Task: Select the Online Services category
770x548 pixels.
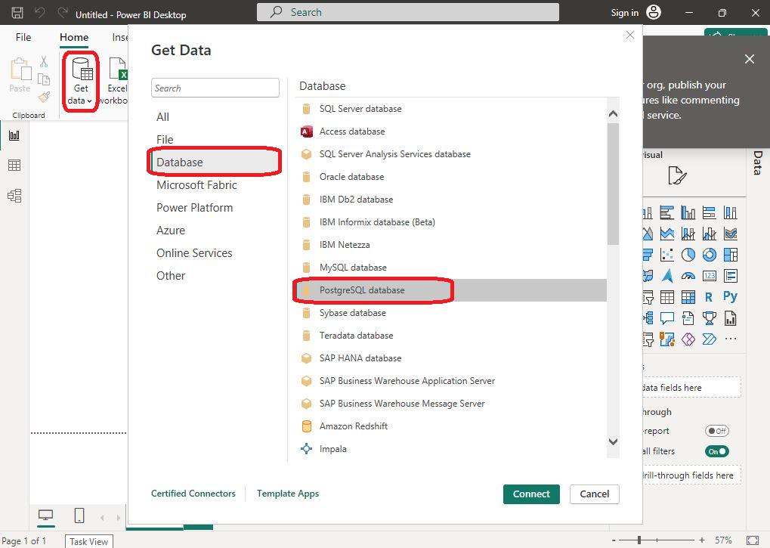Action: click(194, 253)
